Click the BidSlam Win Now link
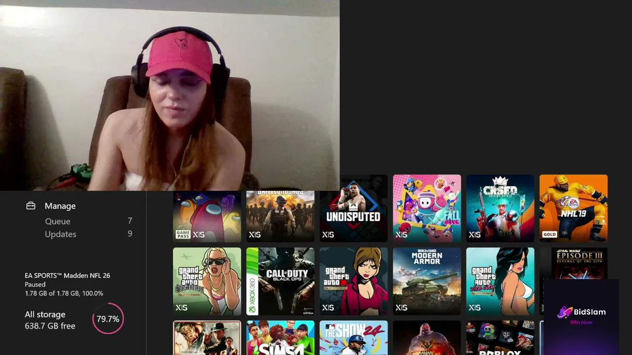 (581, 322)
